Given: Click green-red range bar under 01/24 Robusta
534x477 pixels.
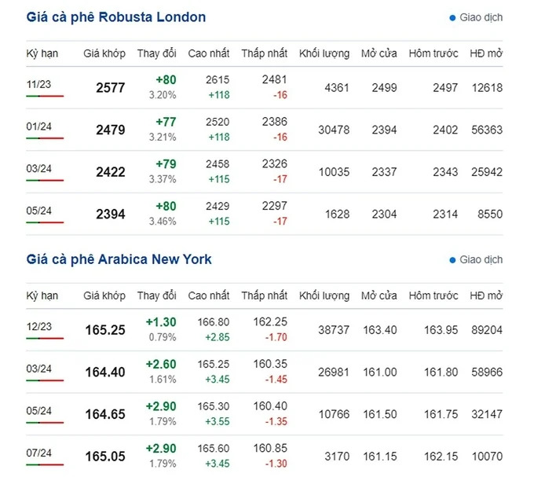Looking at the screenshot, I should pos(45,138).
